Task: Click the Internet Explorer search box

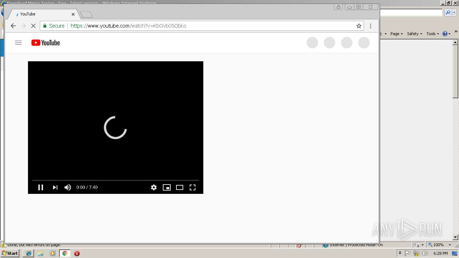Action: [x=411, y=13]
